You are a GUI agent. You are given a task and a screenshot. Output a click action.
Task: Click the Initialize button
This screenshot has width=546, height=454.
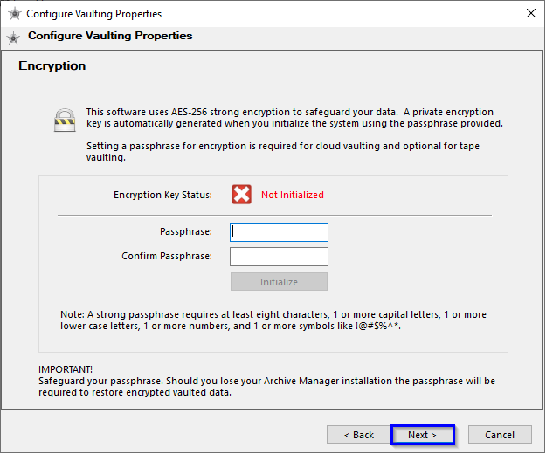[279, 281]
